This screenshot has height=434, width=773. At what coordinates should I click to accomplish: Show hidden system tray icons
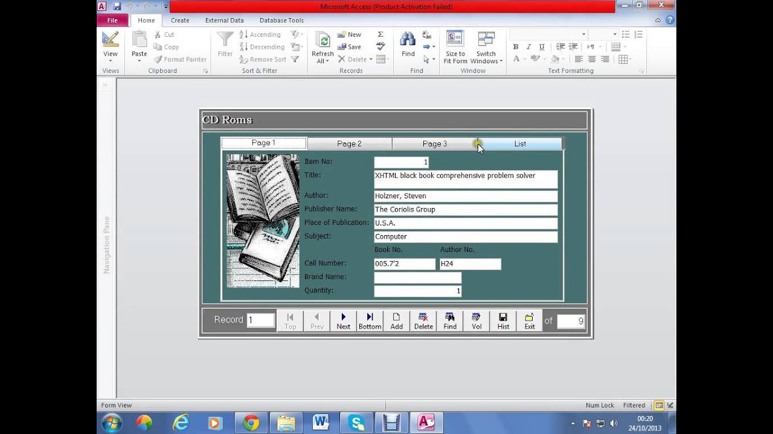(573, 423)
